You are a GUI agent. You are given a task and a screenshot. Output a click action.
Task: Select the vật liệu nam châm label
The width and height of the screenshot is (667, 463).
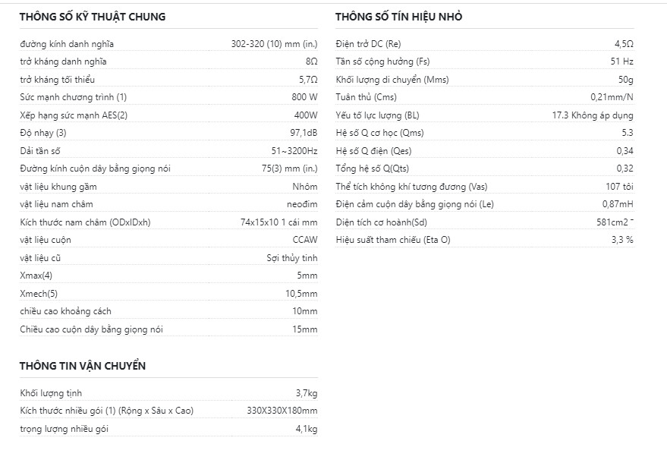pos(56,204)
